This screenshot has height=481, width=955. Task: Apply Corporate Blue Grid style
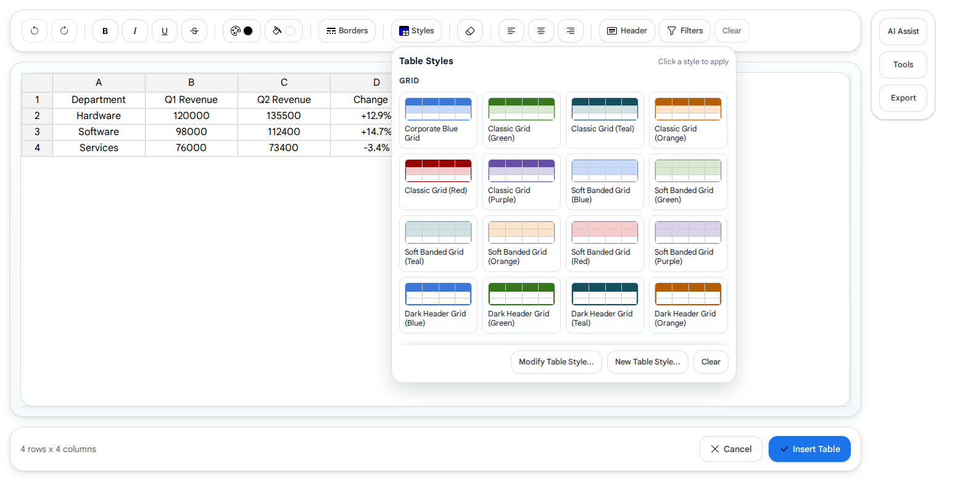439,120
